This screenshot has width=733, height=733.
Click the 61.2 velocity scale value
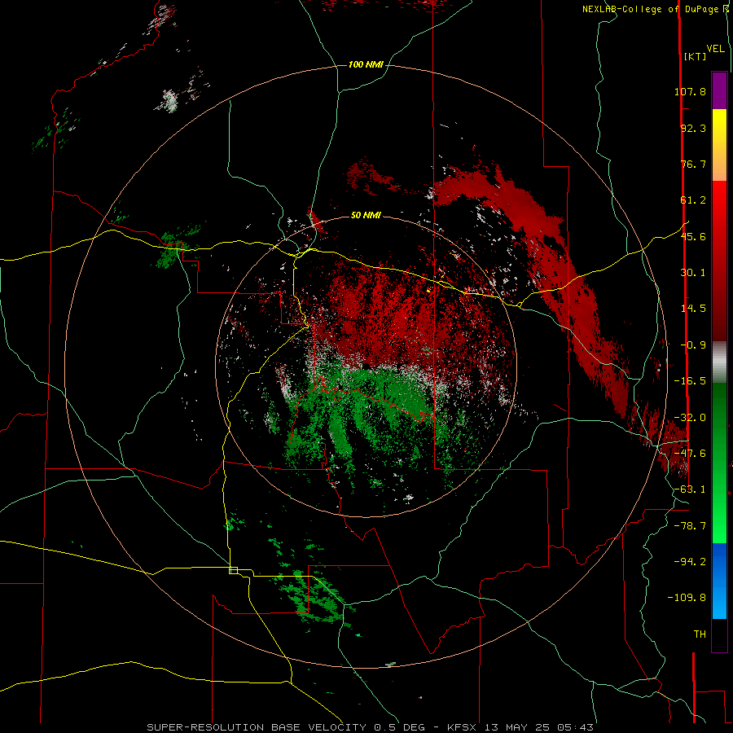(x=693, y=200)
